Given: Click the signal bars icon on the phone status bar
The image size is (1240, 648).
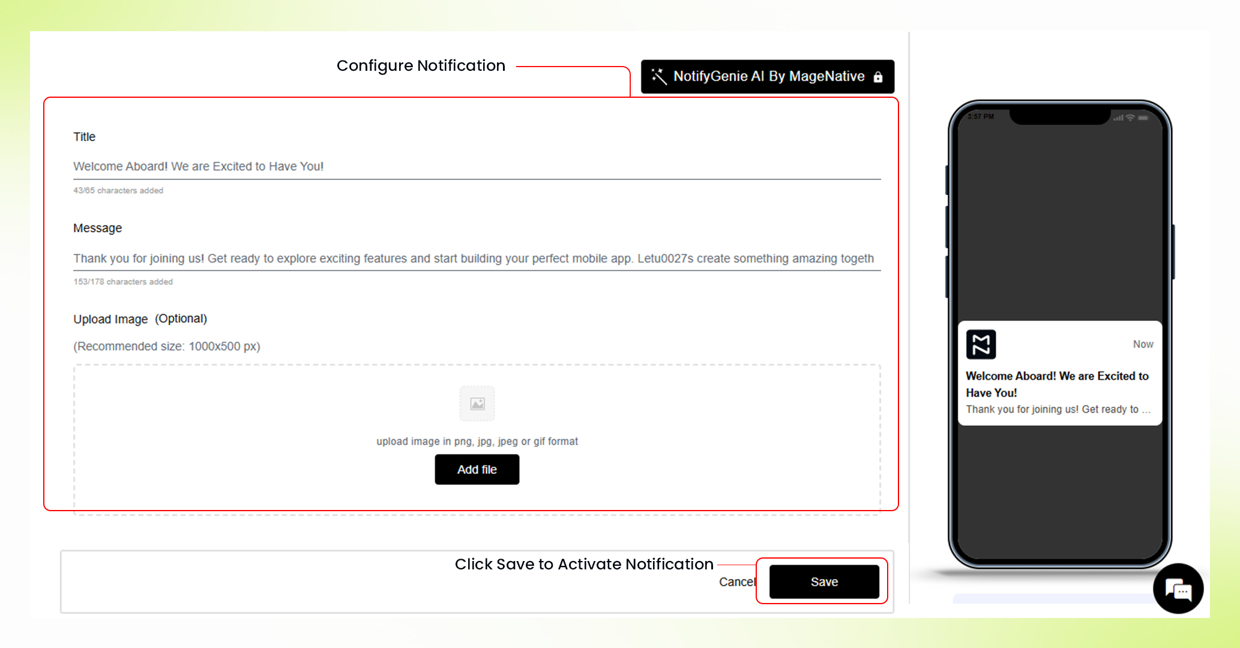Looking at the screenshot, I should 1119,118.
